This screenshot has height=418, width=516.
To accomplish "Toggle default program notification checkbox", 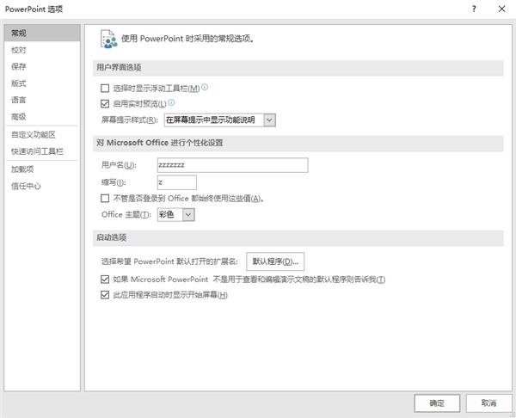I will point(105,280).
